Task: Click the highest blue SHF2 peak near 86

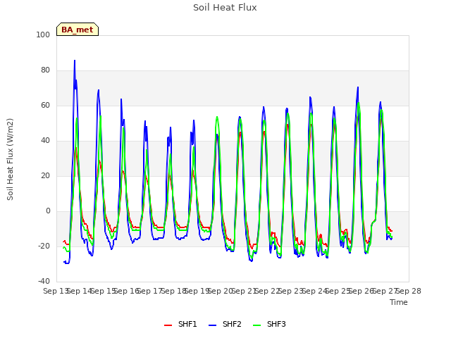Action: tap(75, 61)
